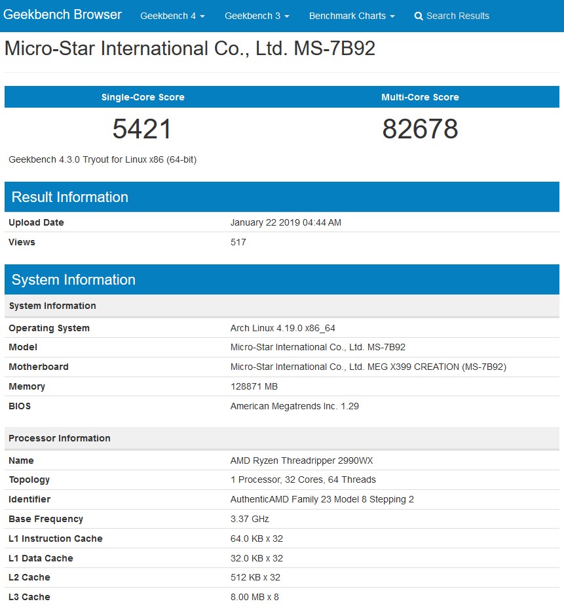Click the memory value 128871 MB
The width and height of the screenshot is (564, 610).
254,386
